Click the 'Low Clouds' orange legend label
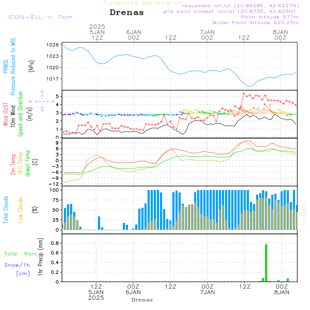Screen dimensions: 310x310 [20, 210]
